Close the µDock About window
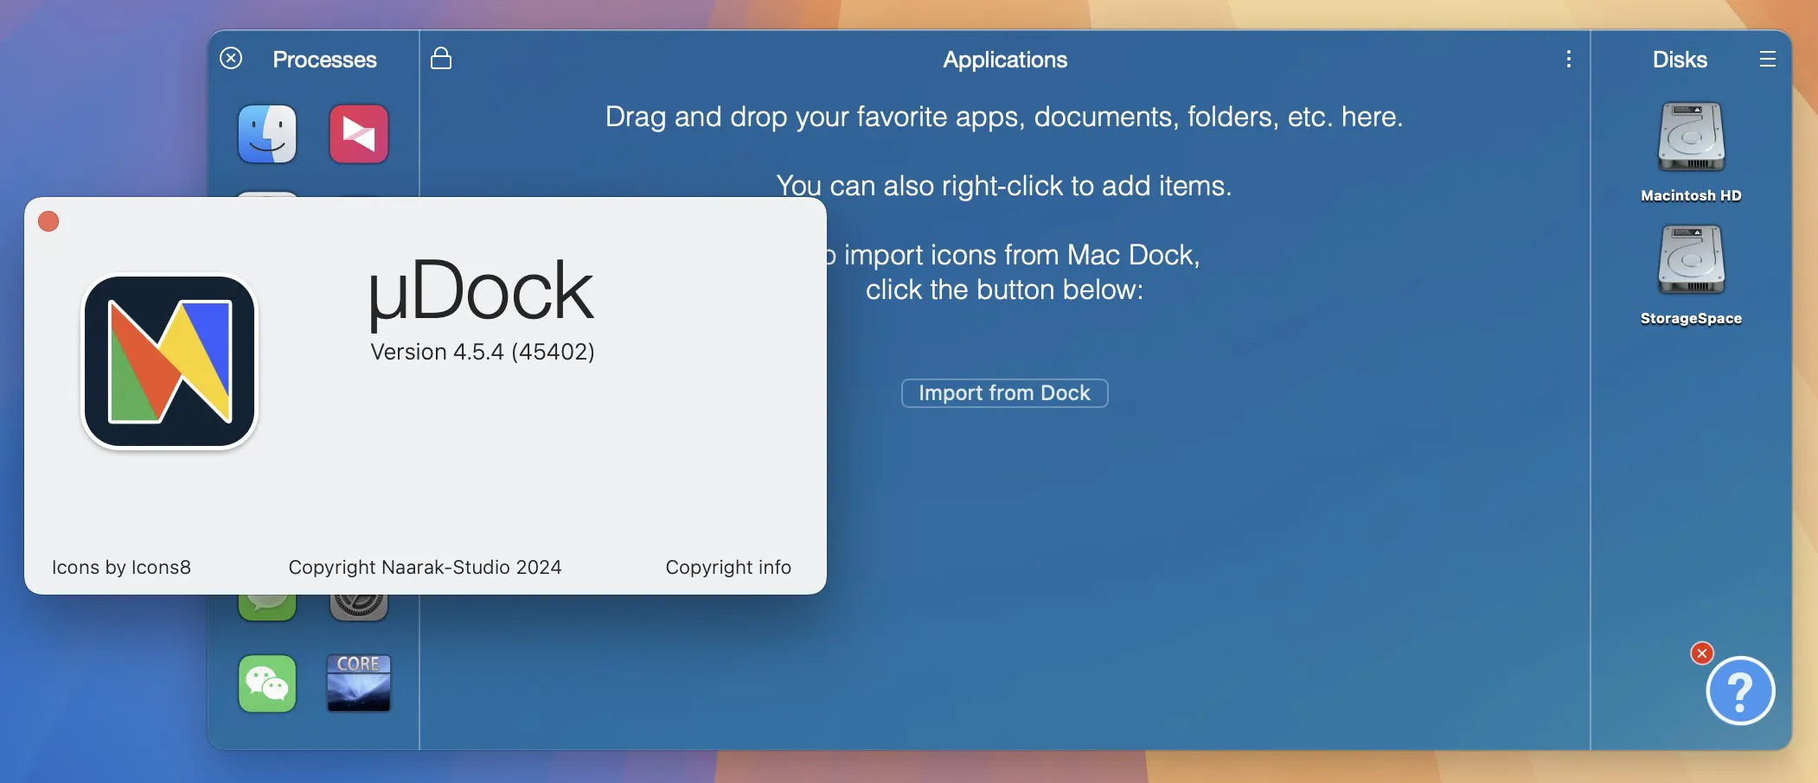The height and width of the screenshot is (783, 1818). coord(48,222)
